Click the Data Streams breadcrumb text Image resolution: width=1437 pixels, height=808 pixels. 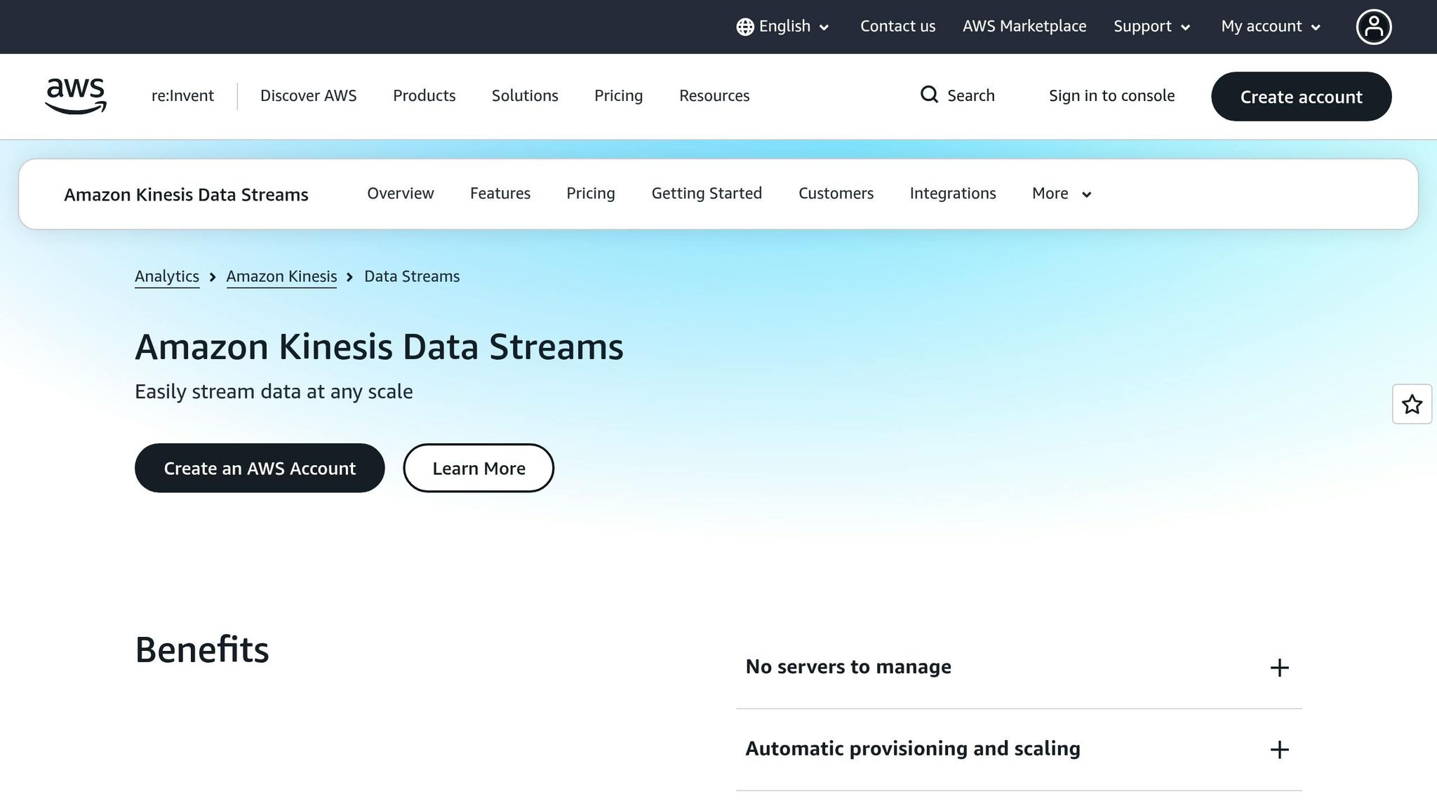tap(412, 276)
